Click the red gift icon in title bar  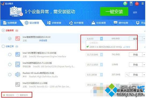pyautogui.click(x=137, y=3)
